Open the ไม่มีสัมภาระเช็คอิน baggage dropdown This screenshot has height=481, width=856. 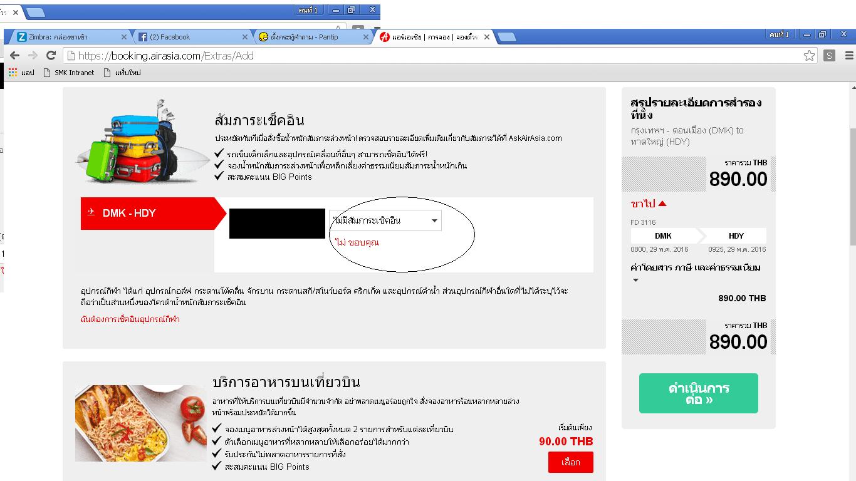(385, 220)
